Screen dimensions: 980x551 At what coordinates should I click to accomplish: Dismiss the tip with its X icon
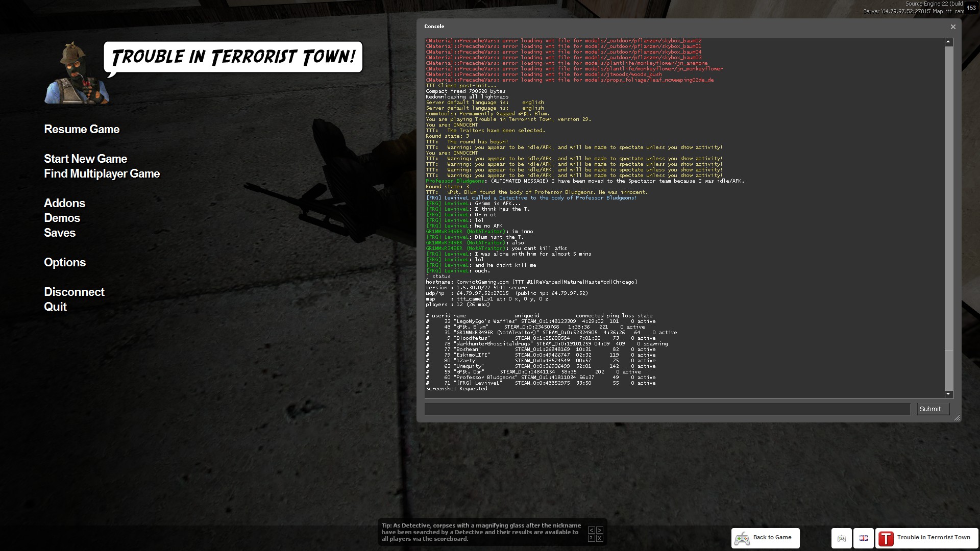tap(600, 538)
